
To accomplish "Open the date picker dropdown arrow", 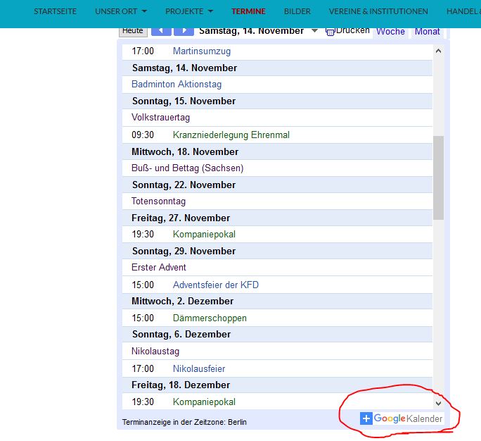I will pos(314,31).
